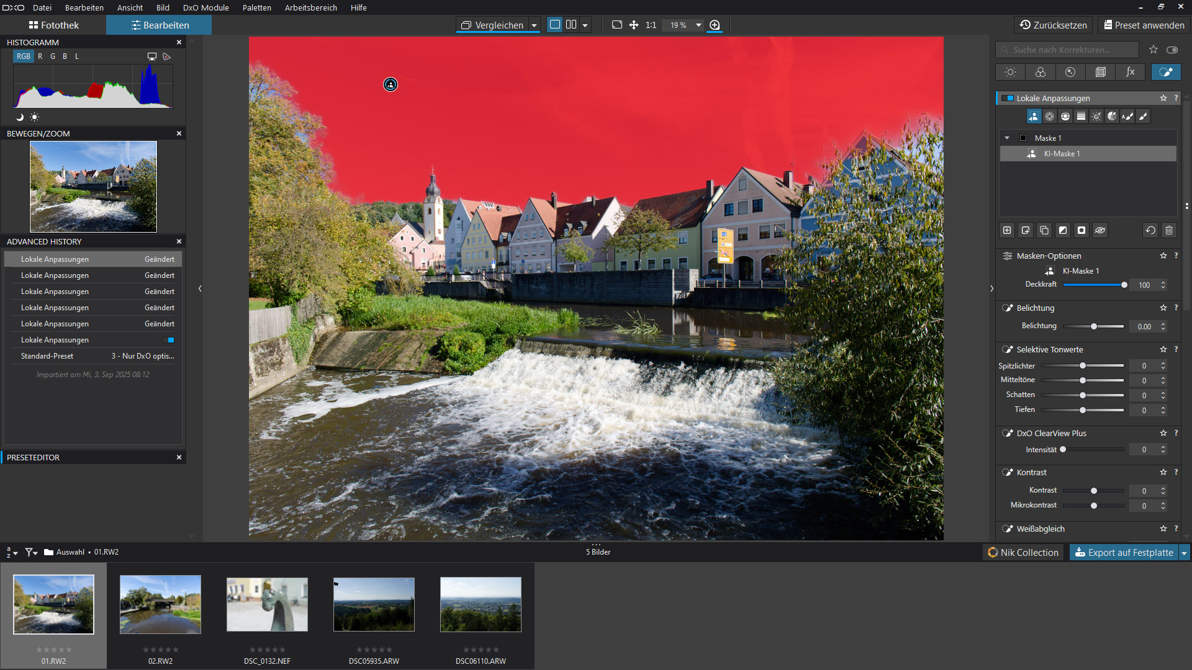
Task: Toggle Maske 1 checkbox
Action: tap(1023, 138)
